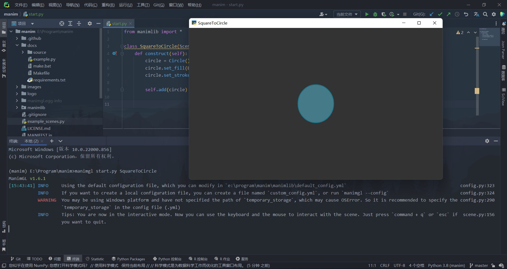Image resolution: width=507 pixels, height=269 pixels.
Task: Click the yellow warning stripe marker
Action: pos(477,48)
